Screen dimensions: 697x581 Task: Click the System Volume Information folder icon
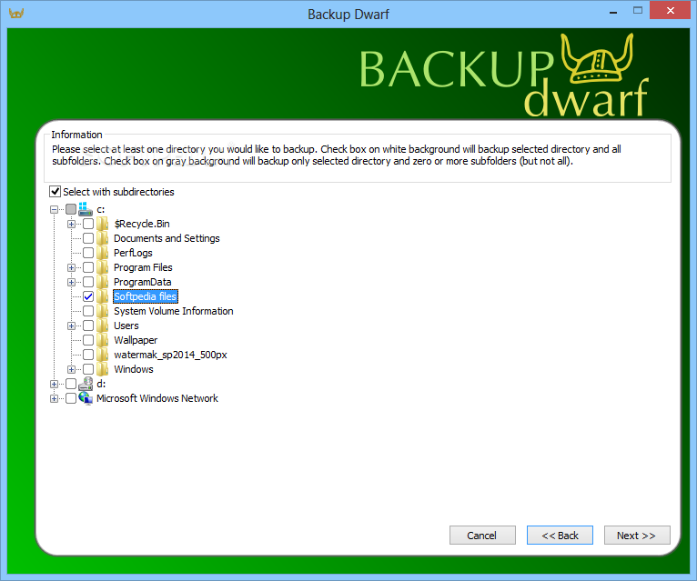tap(103, 311)
